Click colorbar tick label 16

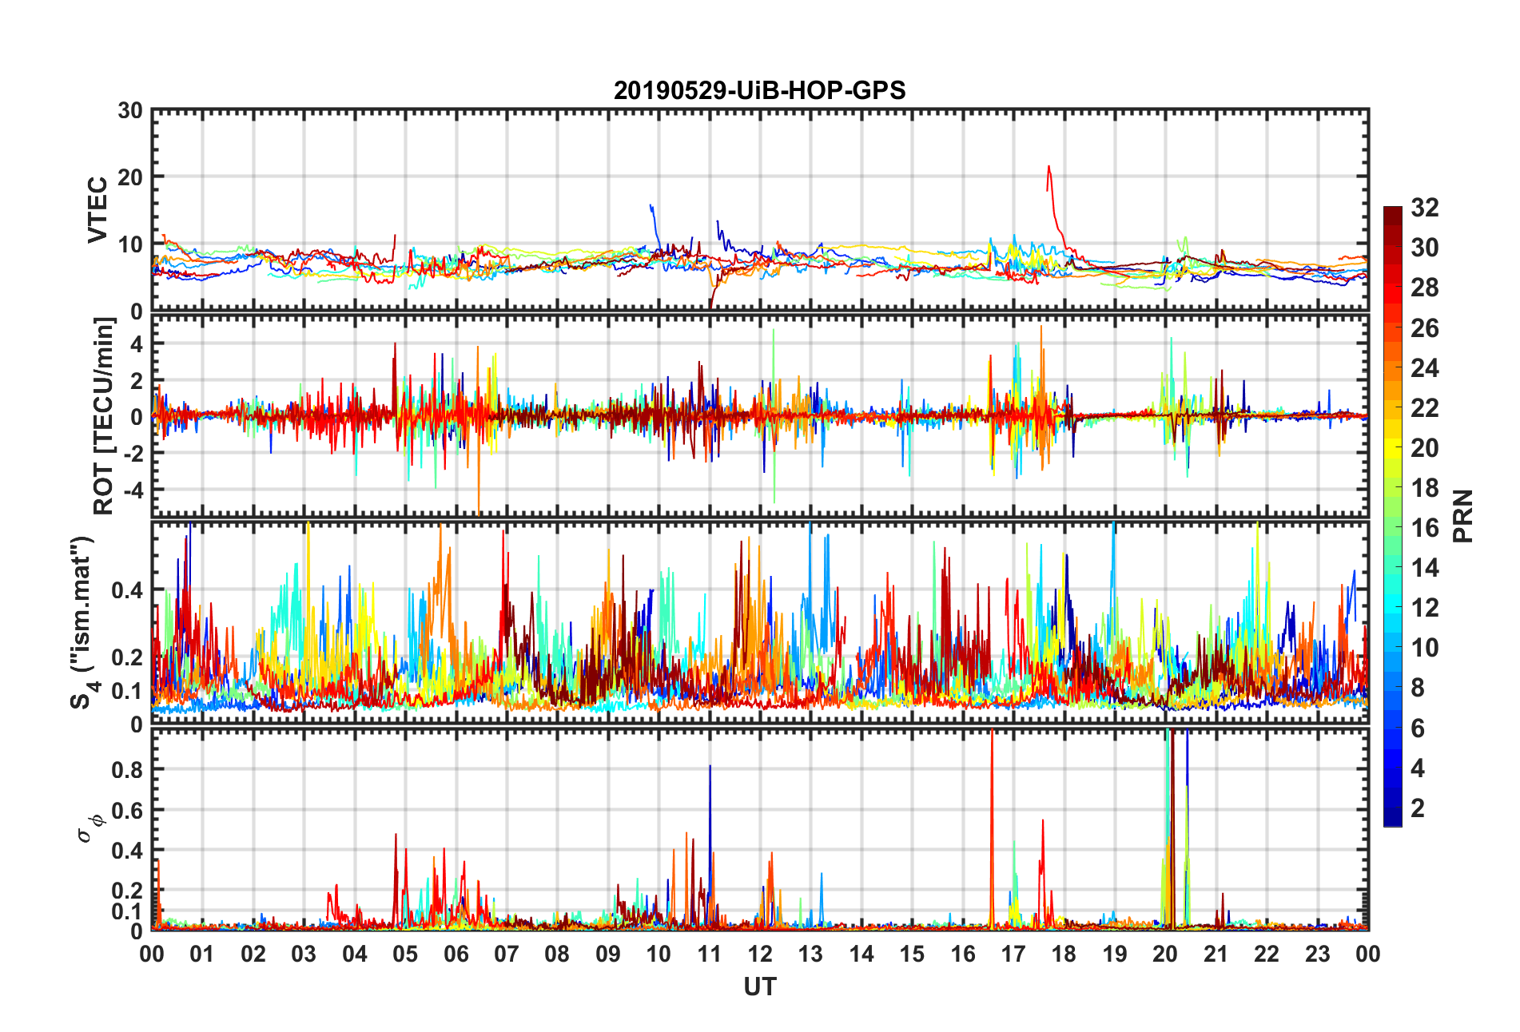coord(1424,528)
